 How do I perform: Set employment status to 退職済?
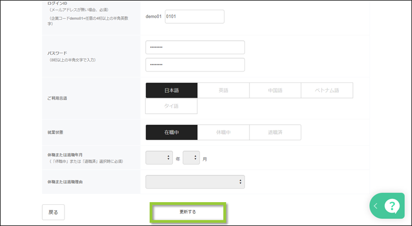click(275, 133)
